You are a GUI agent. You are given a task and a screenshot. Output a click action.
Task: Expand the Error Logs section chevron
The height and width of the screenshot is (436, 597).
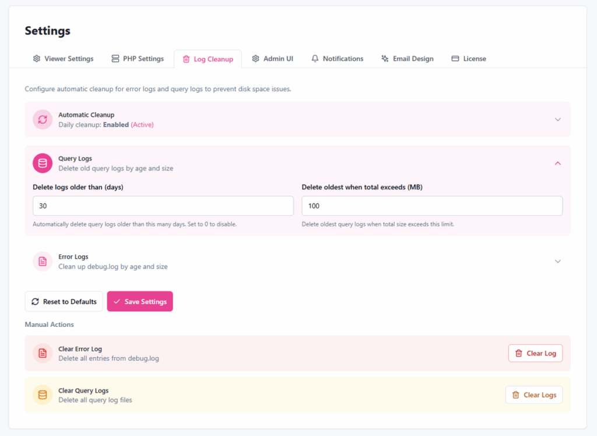pyautogui.click(x=557, y=261)
